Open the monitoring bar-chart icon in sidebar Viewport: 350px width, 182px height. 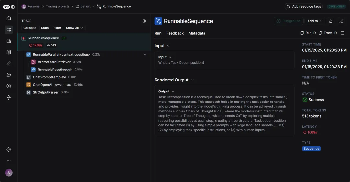9,41
